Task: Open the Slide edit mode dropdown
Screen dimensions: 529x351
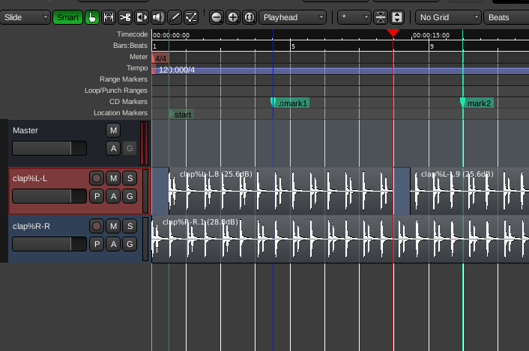Action: tap(26, 17)
